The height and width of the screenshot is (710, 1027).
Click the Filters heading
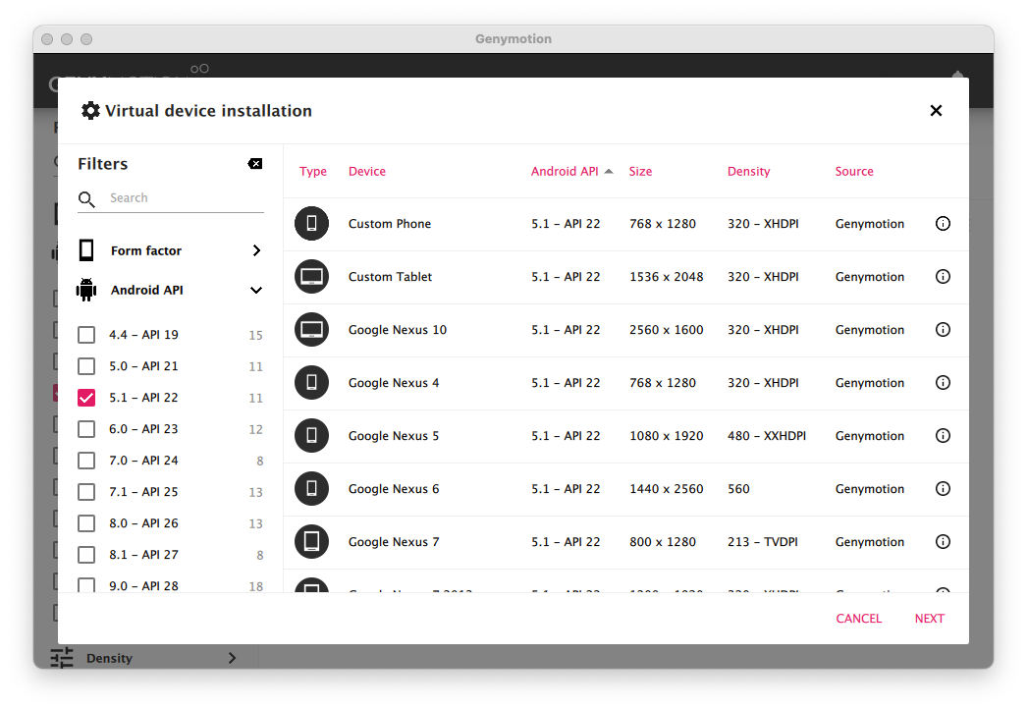[x=103, y=164]
